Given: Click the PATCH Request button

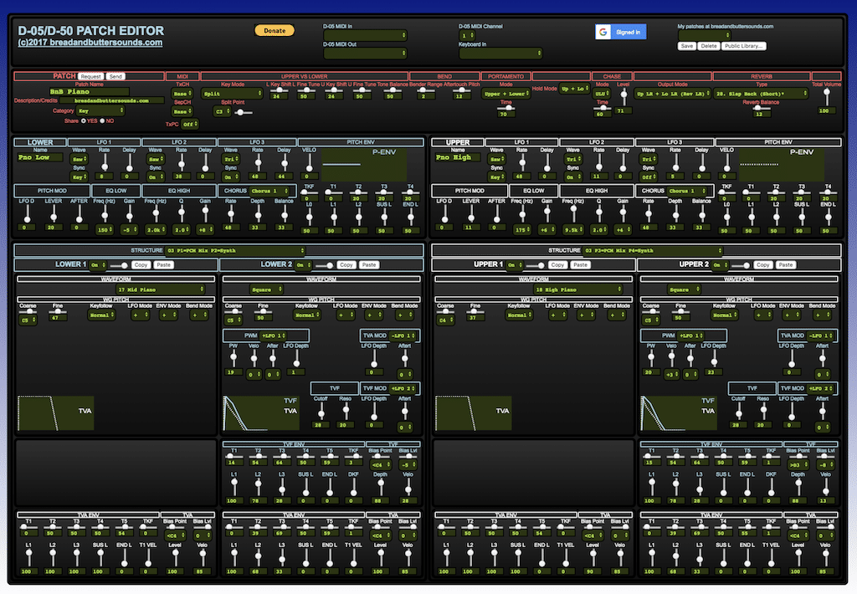Looking at the screenshot, I should (90, 76).
